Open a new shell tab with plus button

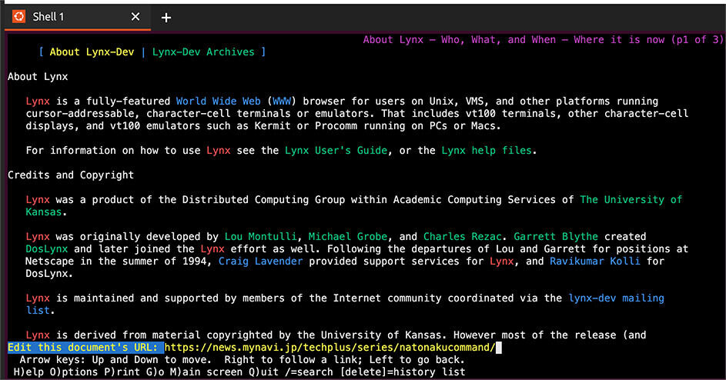[166, 18]
